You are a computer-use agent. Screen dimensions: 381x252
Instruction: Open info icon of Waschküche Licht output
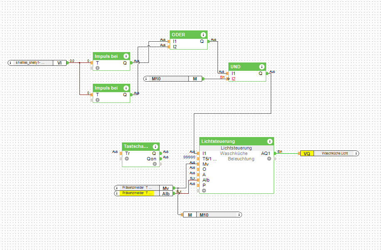coord(356,154)
